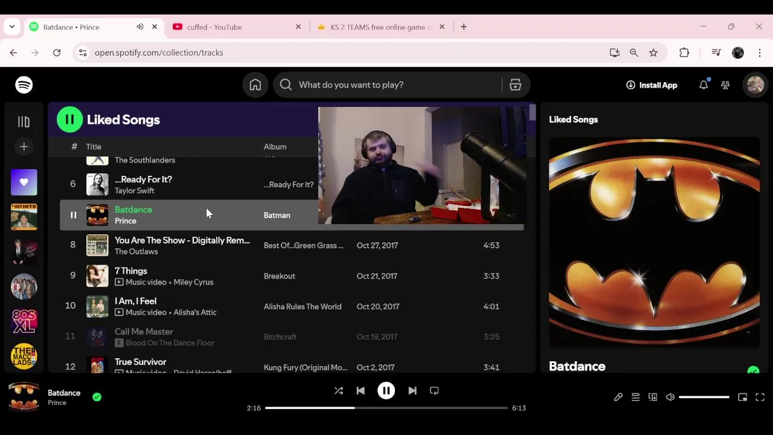Pause Liked Songs with green button
The image size is (773, 435).
tap(70, 120)
